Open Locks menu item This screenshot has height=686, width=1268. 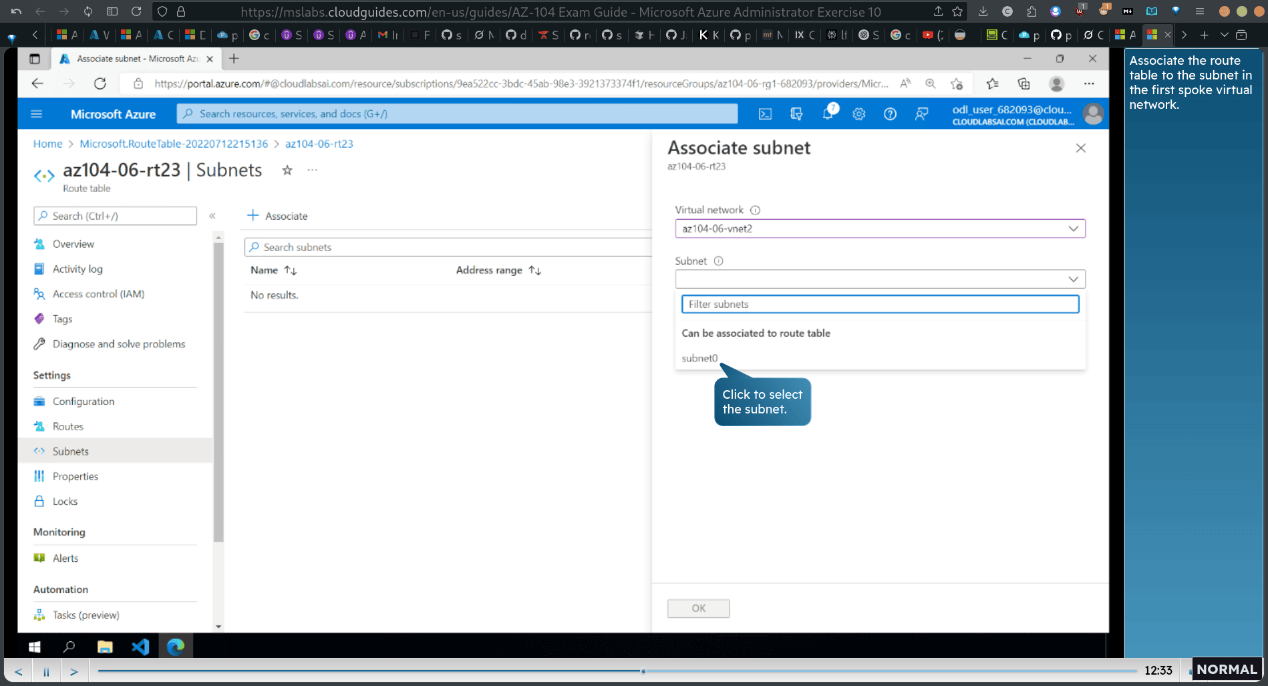65,501
